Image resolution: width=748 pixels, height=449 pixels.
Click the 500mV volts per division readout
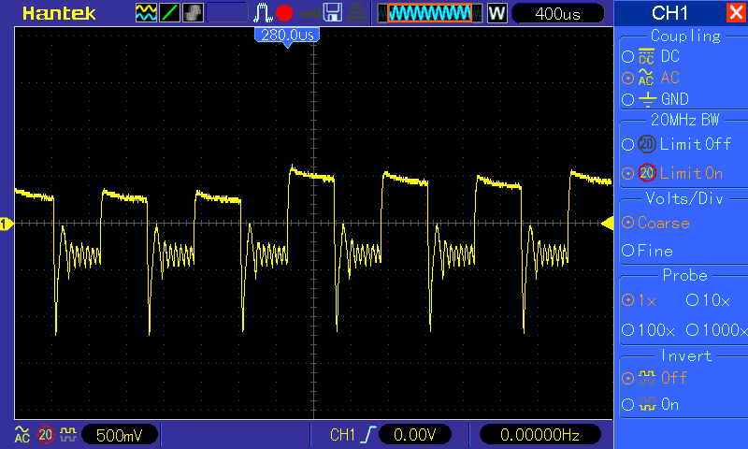120,435
